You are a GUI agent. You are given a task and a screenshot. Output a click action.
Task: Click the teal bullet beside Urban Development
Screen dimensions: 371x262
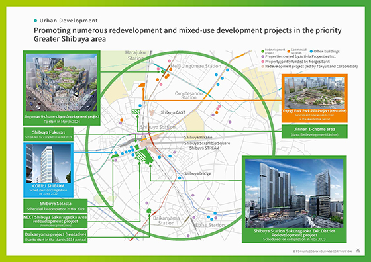pyautogui.click(x=36, y=21)
